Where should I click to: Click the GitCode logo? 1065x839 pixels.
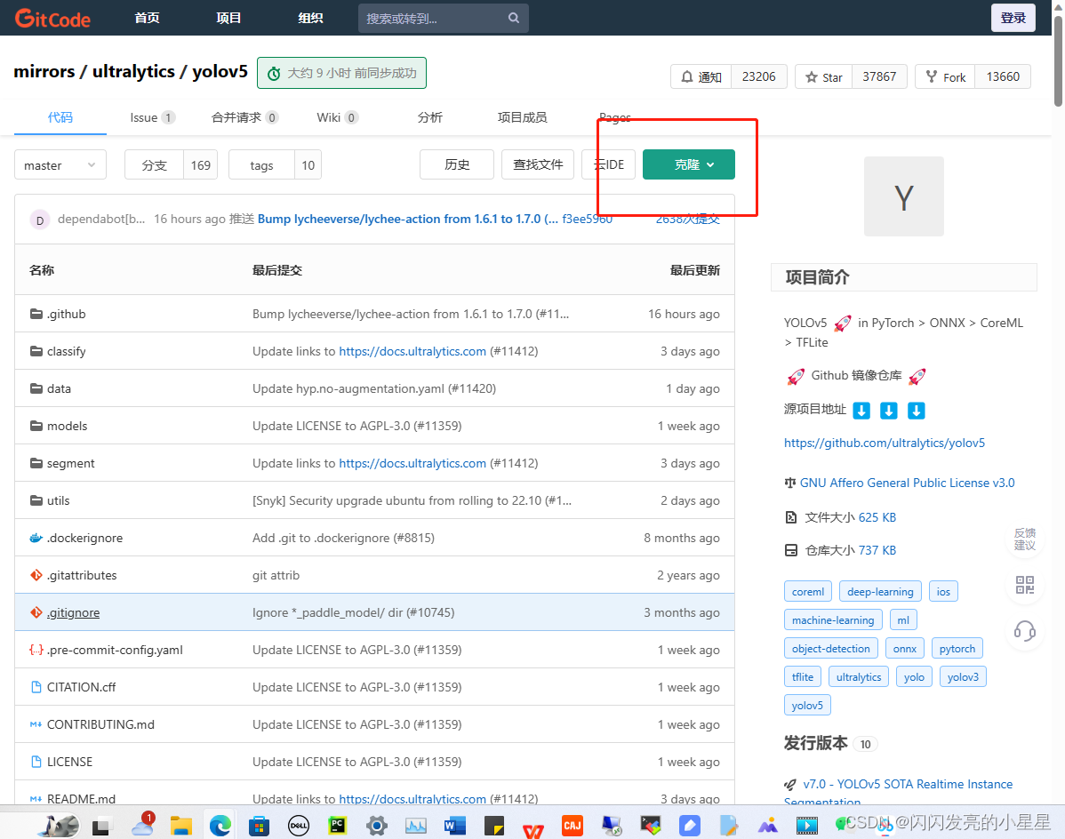[x=53, y=18]
